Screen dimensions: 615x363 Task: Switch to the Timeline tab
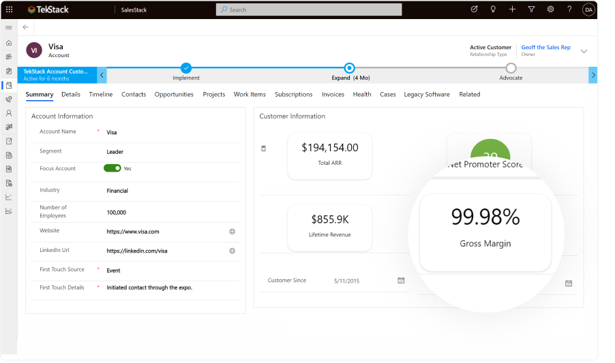click(x=100, y=95)
